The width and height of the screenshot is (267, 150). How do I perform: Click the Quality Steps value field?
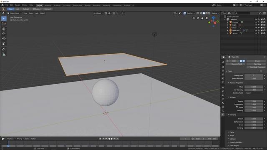point(254,75)
